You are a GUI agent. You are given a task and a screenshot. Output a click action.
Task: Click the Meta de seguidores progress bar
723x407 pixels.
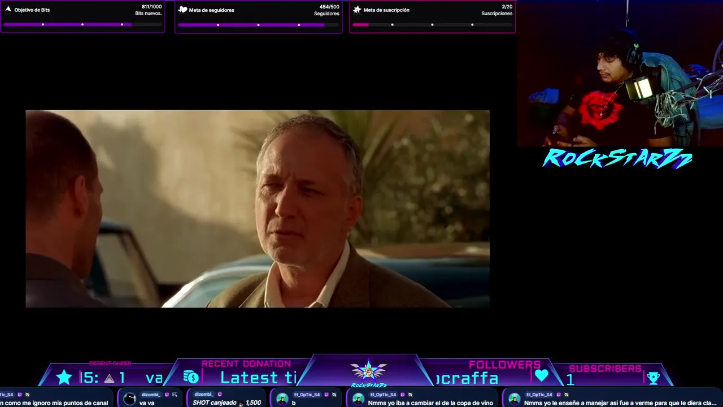[258, 24]
